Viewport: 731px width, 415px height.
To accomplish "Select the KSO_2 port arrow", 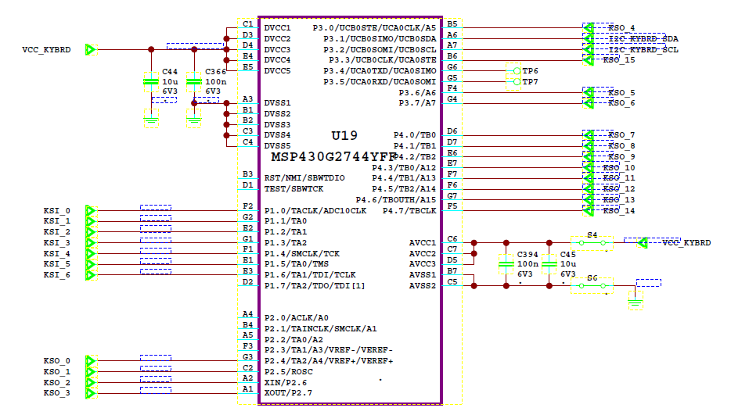I will tap(91, 382).
